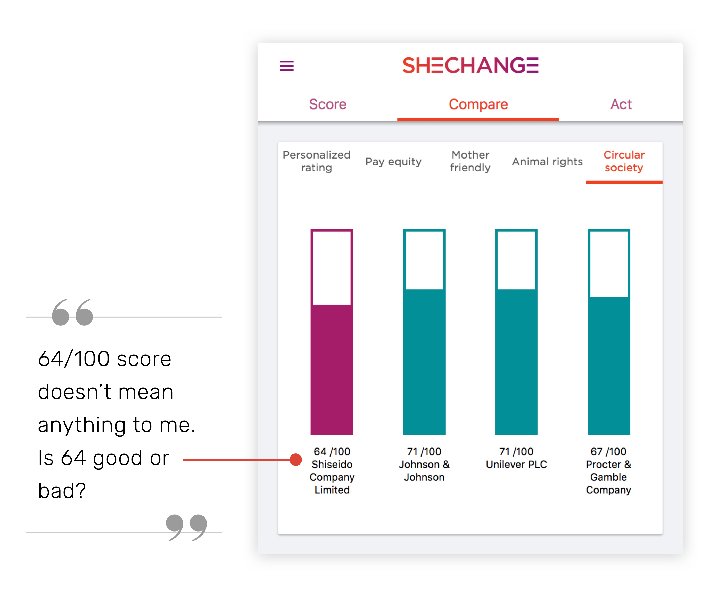Choose the Circular society category
The image size is (710, 597).
coord(624,161)
